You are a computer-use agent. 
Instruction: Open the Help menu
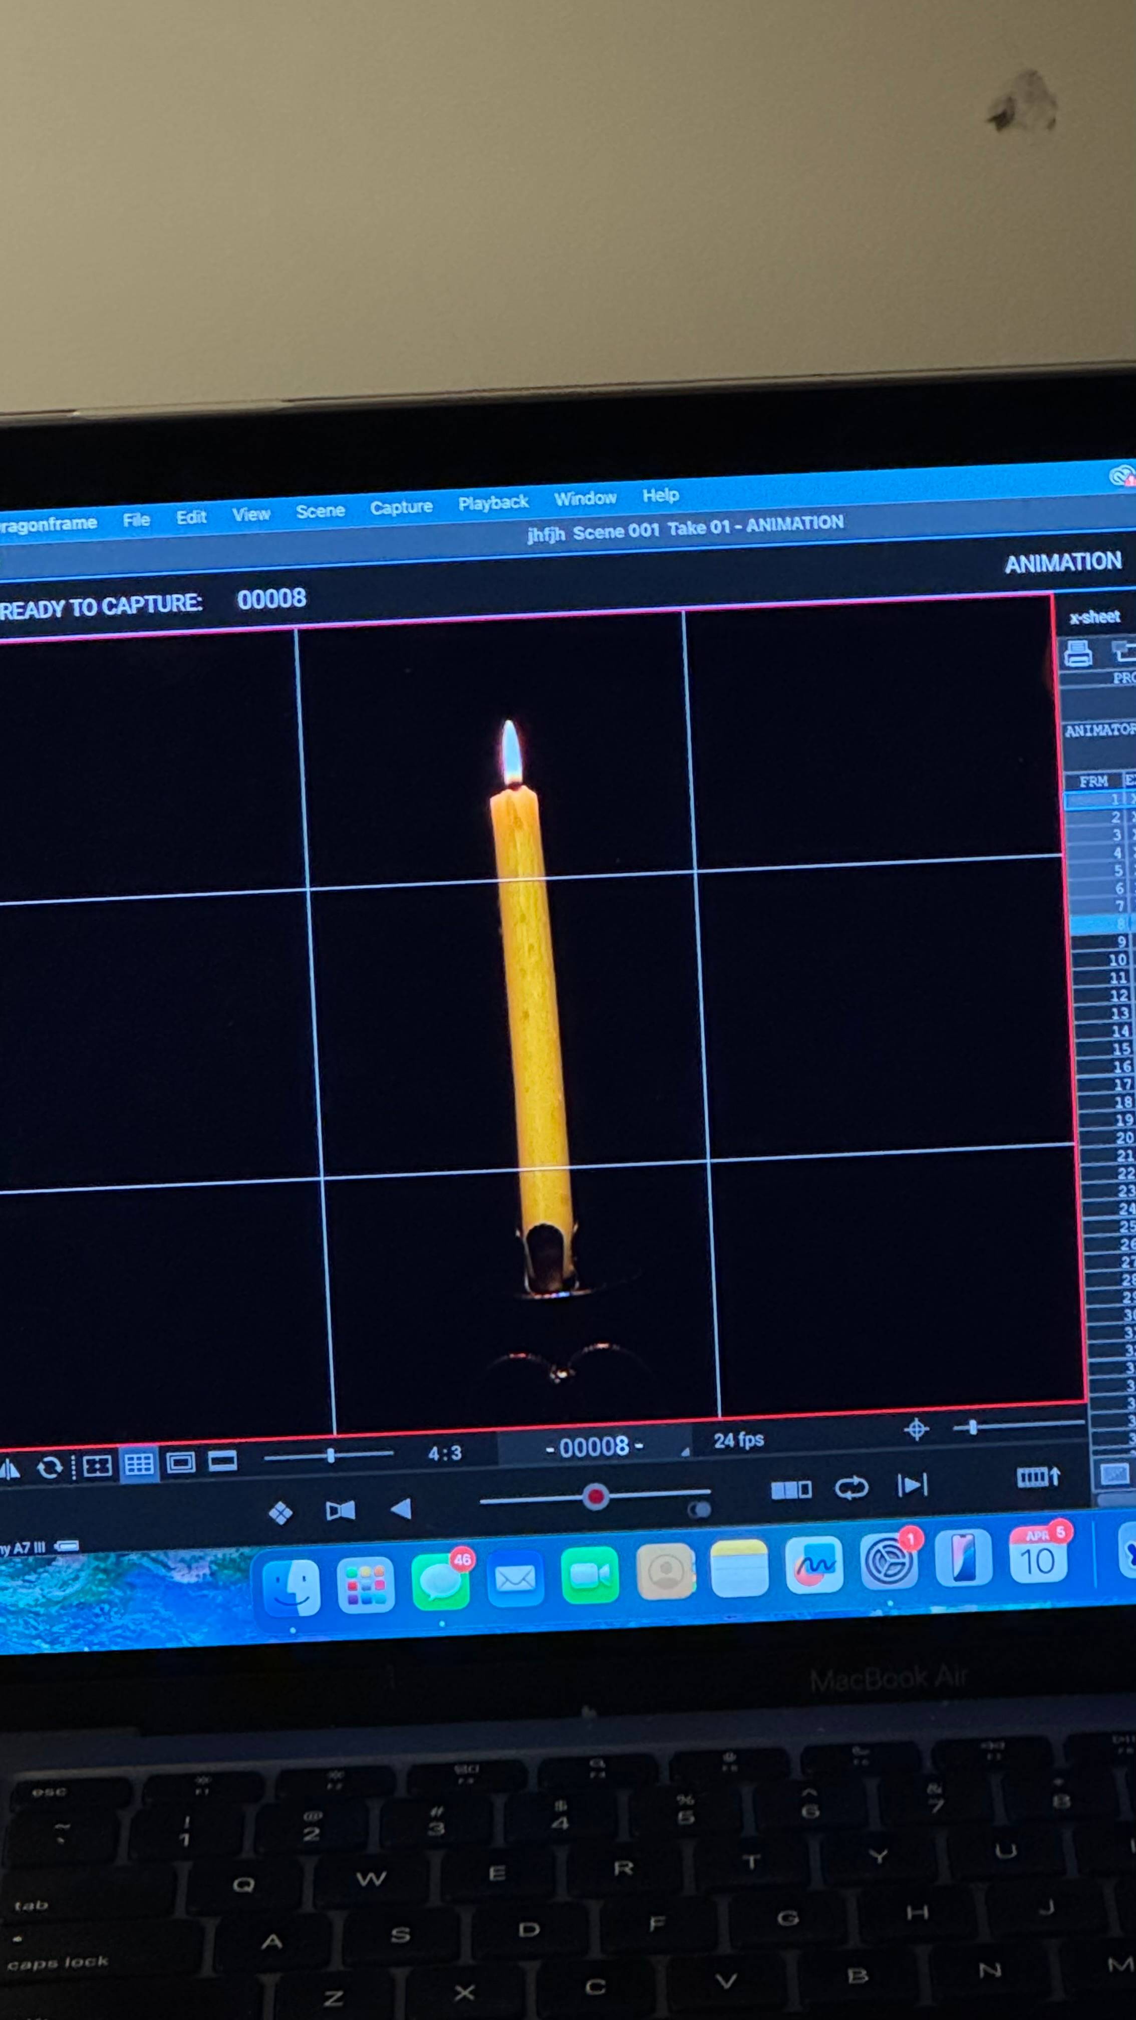[660, 495]
